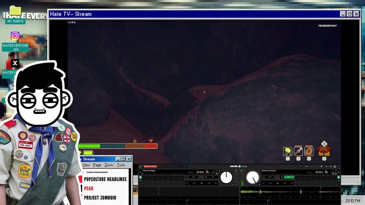Select game inventory slot 2 item
365x205 pixels.
click(x=298, y=151)
